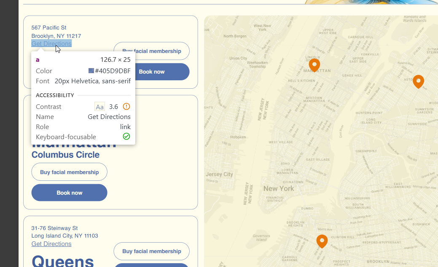Click the North Bergen map label
The width and height of the screenshot is (438, 267).
[x=235, y=36]
